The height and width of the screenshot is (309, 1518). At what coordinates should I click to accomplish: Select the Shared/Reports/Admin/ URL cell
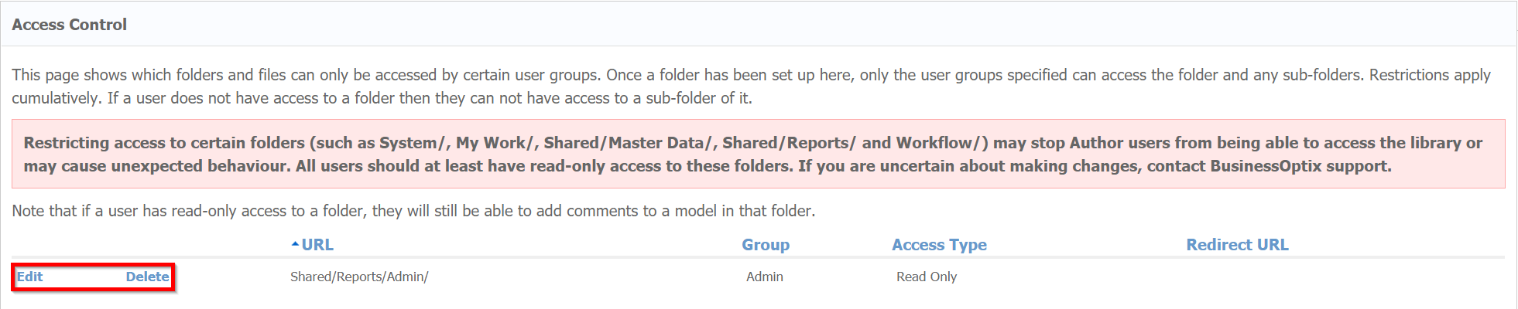359,277
